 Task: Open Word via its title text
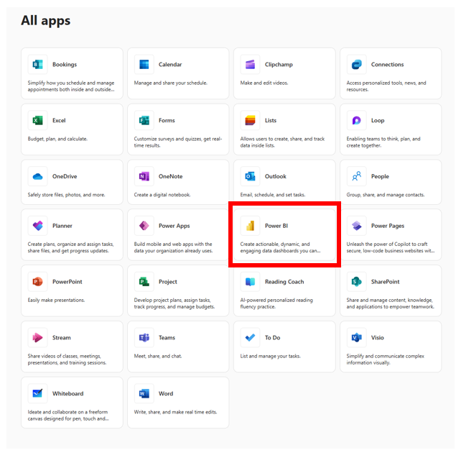point(166,393)
